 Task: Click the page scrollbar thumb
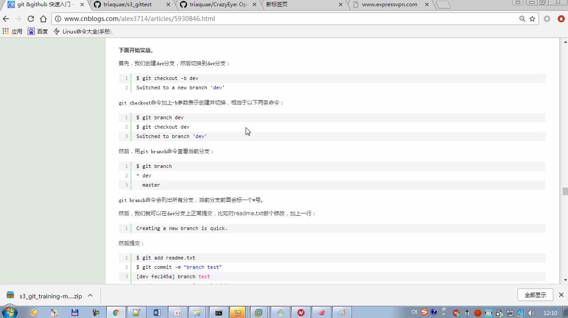tap(565, 191)
